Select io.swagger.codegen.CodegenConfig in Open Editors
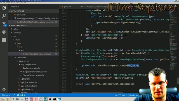This screenshot has height=101, width=179. [34, 18]
